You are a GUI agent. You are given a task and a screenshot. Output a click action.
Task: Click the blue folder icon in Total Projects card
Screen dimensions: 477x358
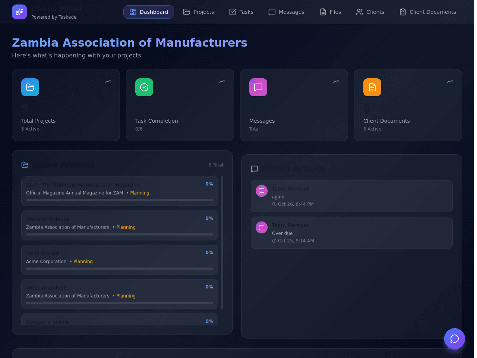[30, 87]
